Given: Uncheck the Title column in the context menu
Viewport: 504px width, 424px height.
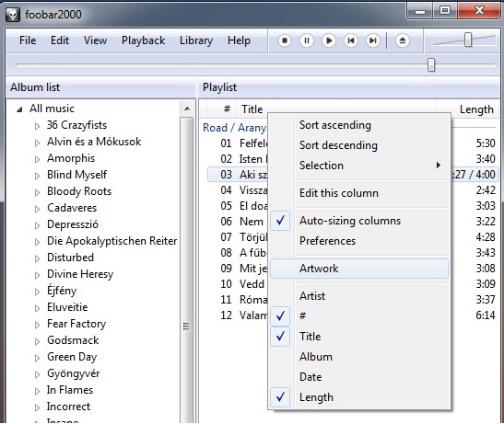Looking at the screenshot, I should [359, 337].
